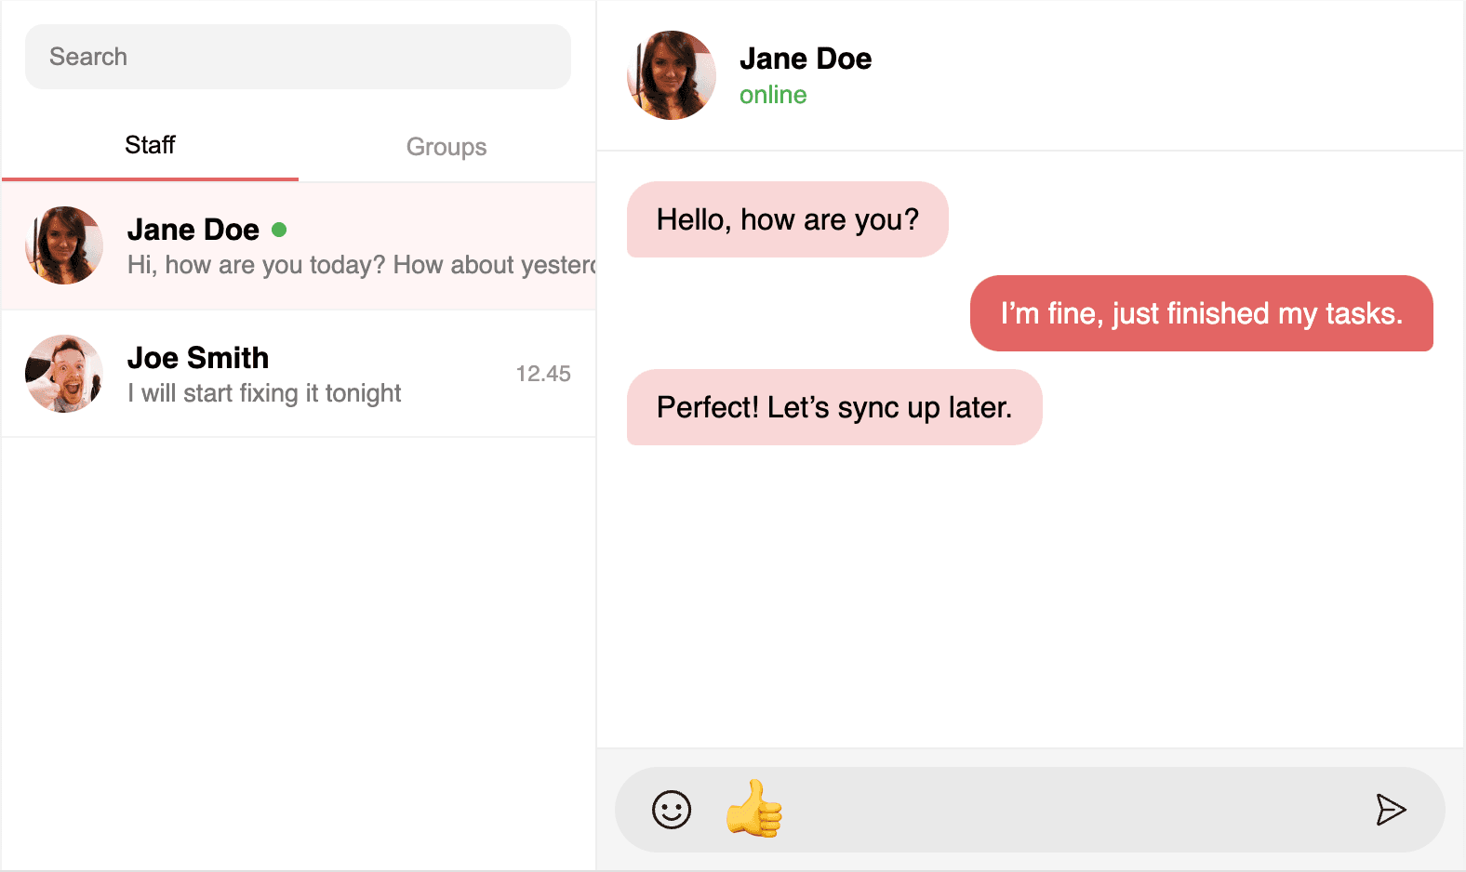Open the emoji picker smiley icon

pos(671,810)
